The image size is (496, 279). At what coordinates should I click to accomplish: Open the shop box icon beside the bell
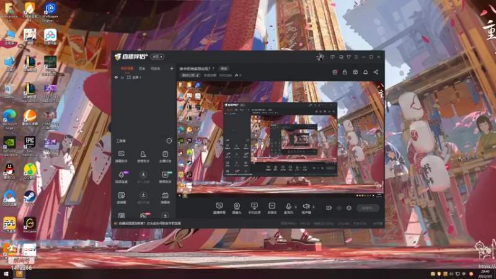[x=355, y=72]
